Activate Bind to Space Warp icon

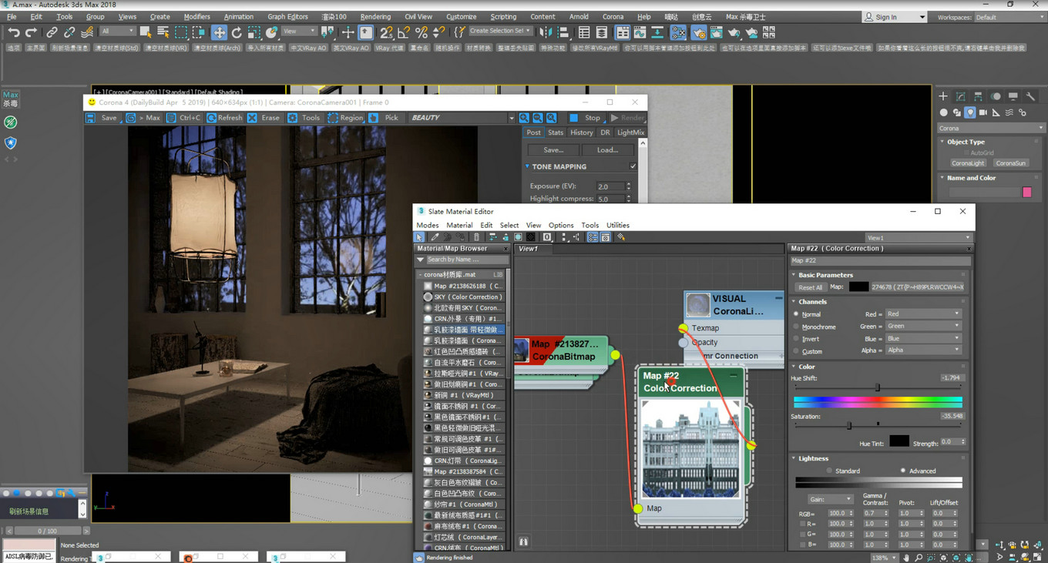(x=87, y=32)
